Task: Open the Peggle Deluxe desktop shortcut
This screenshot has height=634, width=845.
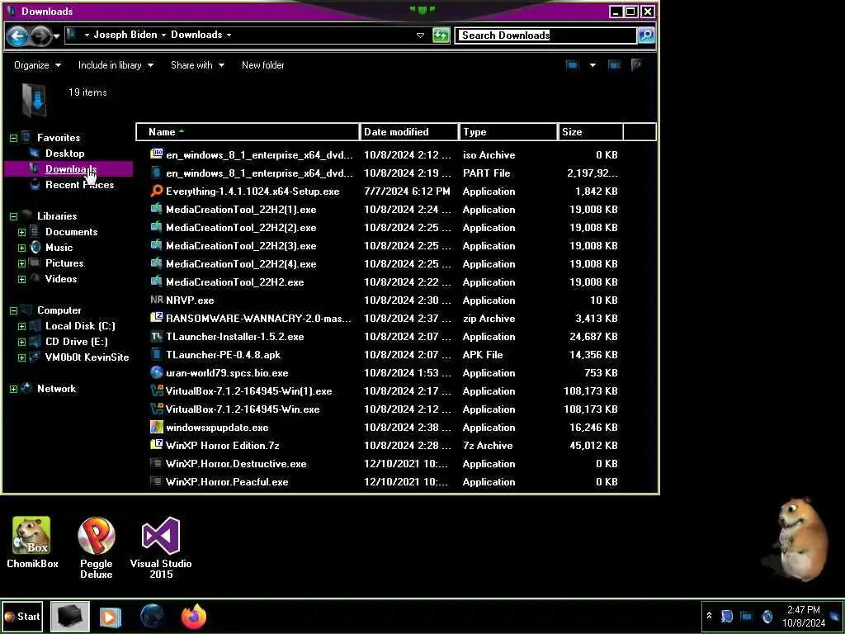Action: [97, 548]
